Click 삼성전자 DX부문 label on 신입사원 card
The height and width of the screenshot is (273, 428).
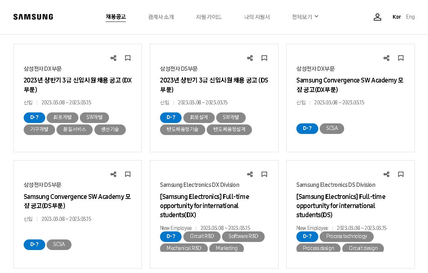click(x=43, y=69)
